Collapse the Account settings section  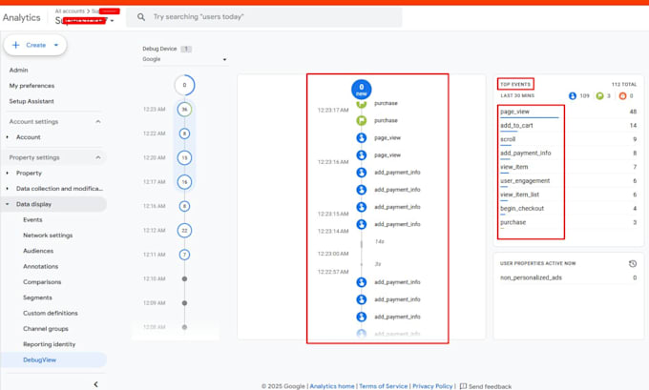pyautogui.click(x=98, y=122)
